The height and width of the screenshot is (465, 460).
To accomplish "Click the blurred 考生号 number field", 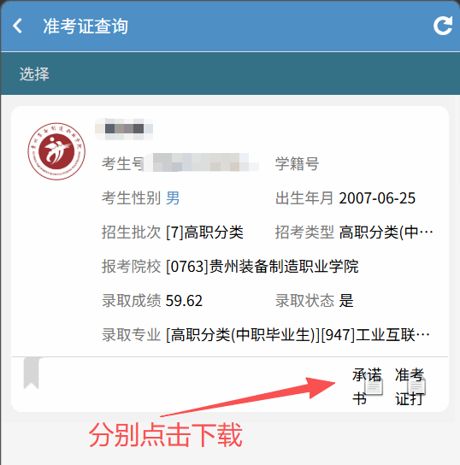I will point(201,162).
